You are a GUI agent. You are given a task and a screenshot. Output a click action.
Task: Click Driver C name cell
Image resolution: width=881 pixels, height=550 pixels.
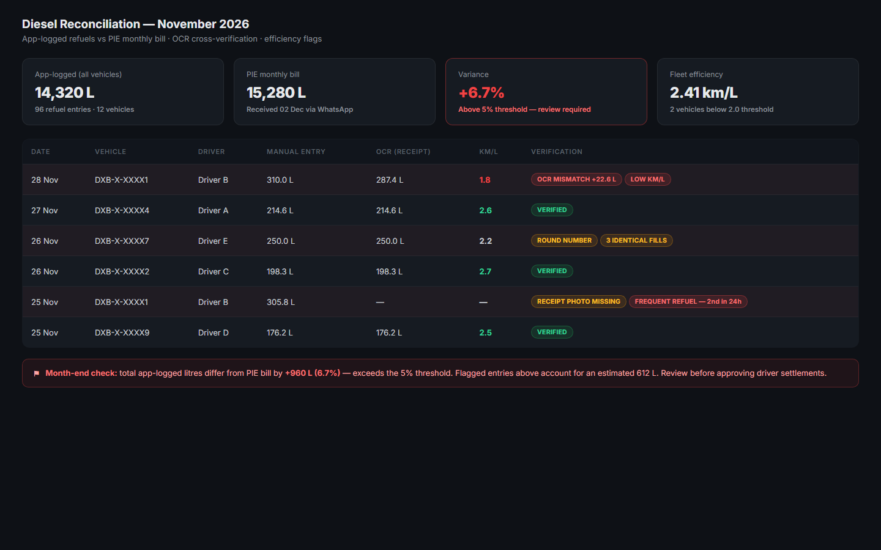(214, 271)
